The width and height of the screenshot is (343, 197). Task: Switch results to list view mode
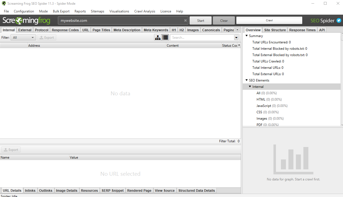[165, 37]
